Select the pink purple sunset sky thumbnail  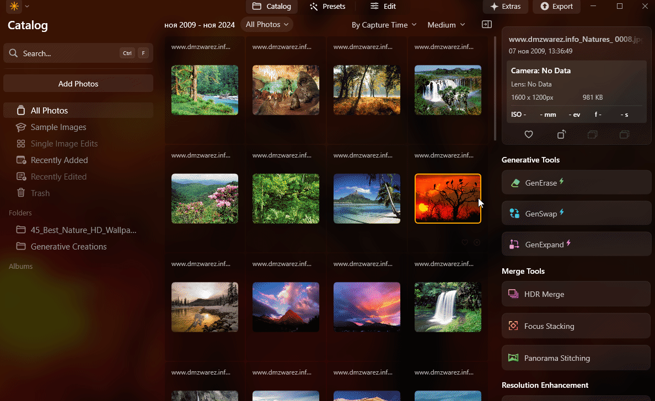coord(367,307)
